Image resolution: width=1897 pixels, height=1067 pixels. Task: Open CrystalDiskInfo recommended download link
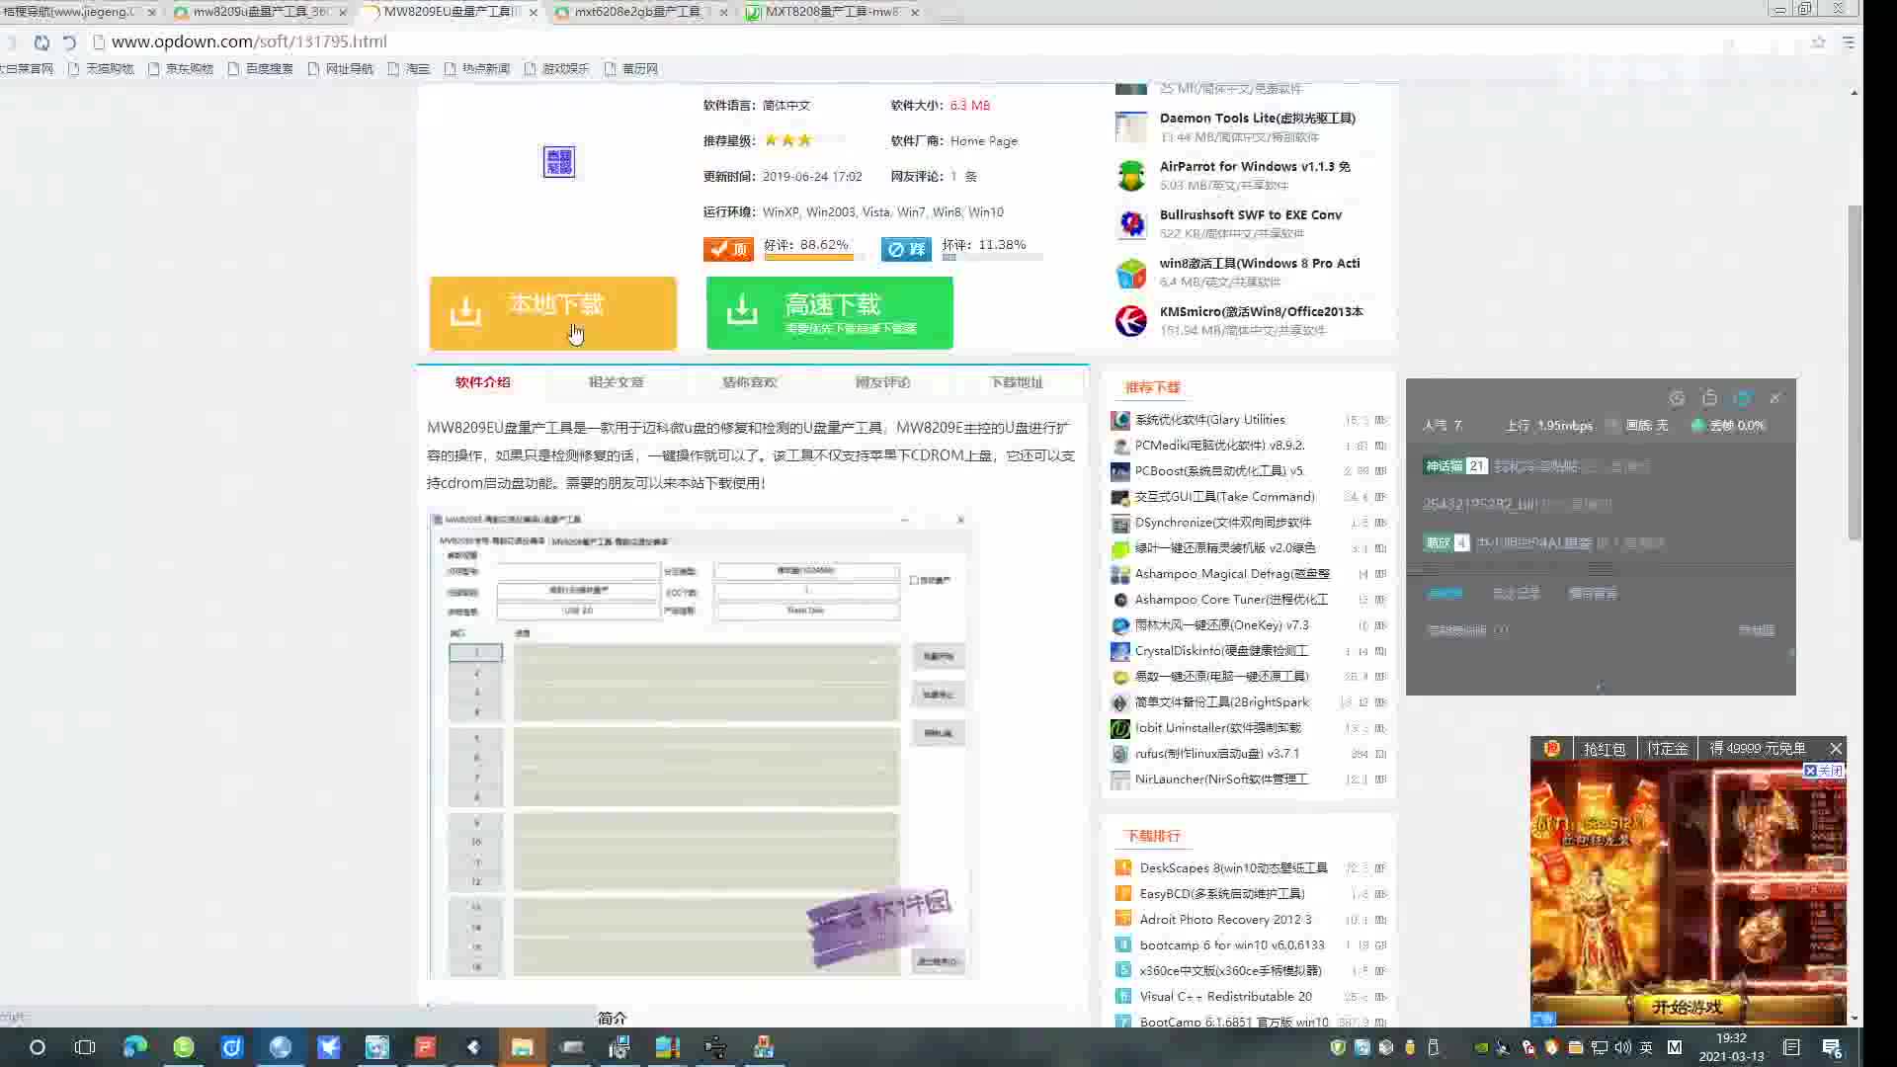click(1221, 651)
